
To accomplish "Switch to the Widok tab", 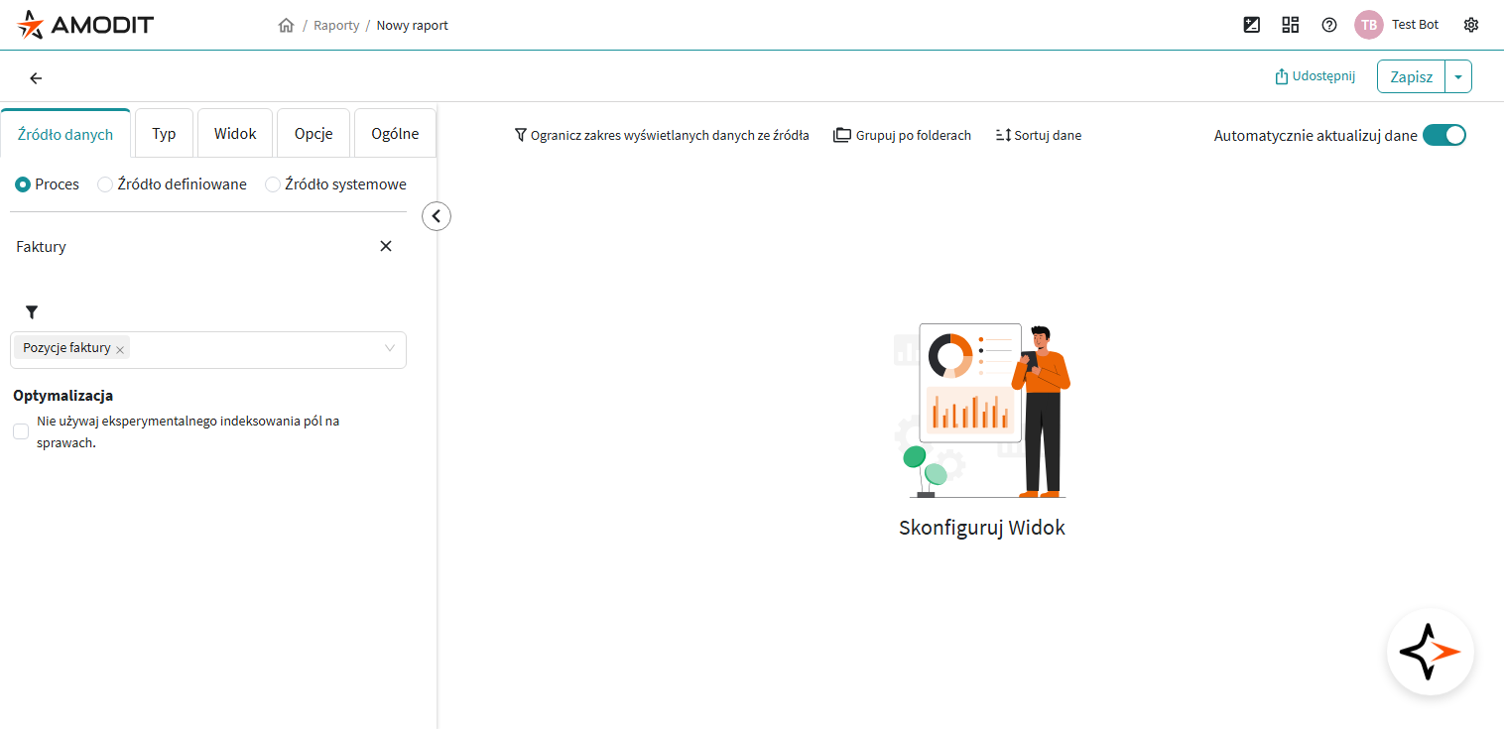I will (x=235, y=133).
